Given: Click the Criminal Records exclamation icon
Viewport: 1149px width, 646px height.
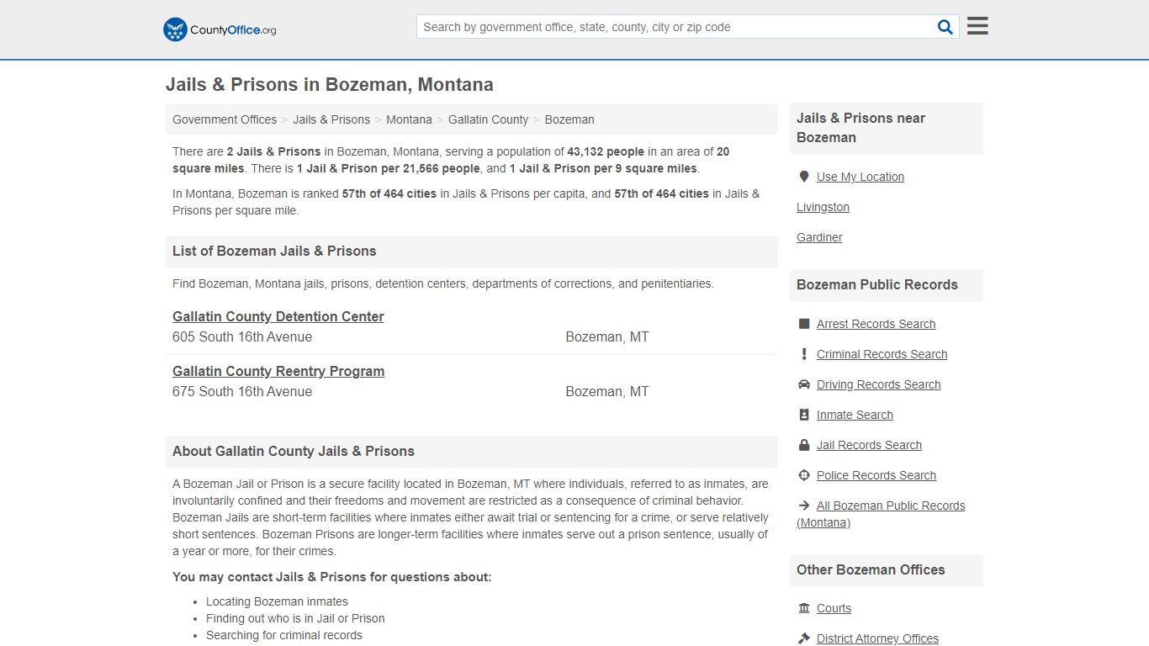Looking at the screenshot, I should (x=804, y=354).
